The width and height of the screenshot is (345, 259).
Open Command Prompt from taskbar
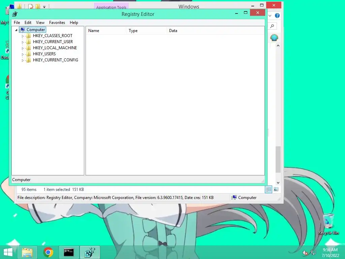point(69,252)
